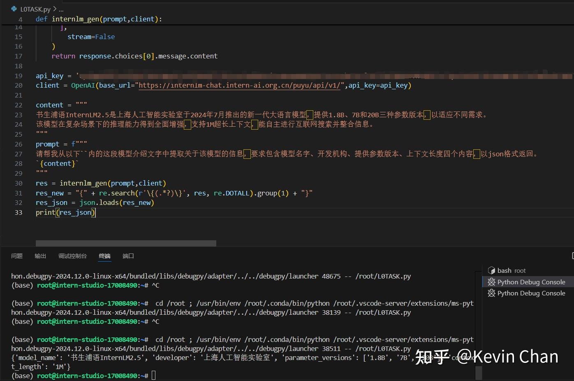The width and height of the screenshot is (574, 381).
Task: Click the bug icon of the highlighted Python Debug Console
Action: pos(492,282)
